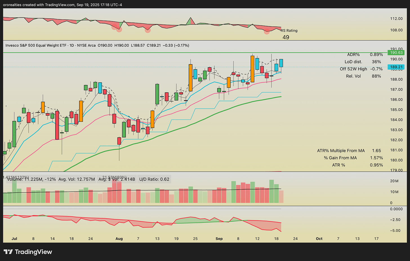Click the ADR% value 0.89%
The width and height of the screenshot is (410, 261).
point(376,55)
